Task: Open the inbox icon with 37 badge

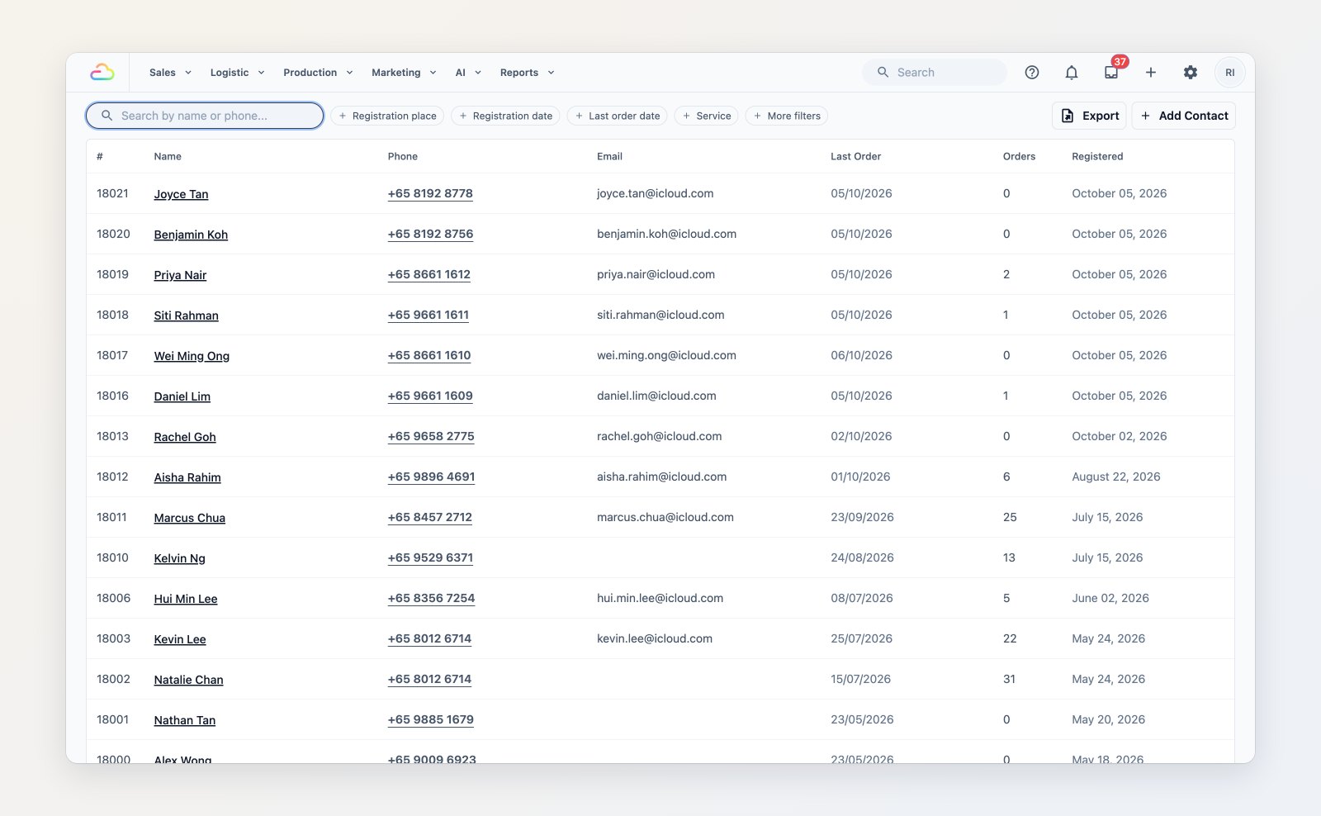Action: (x=1111, y=73)
